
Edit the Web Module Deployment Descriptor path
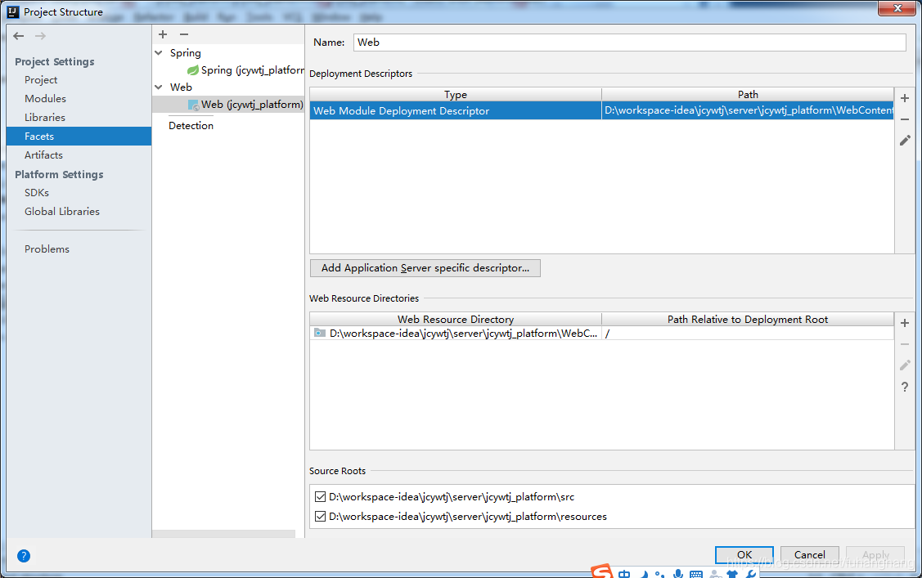point(904,141)
